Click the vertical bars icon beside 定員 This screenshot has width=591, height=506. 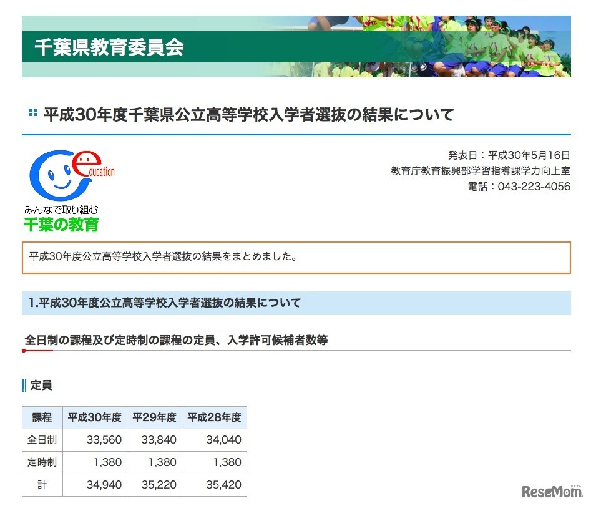[x=25, y=386]
